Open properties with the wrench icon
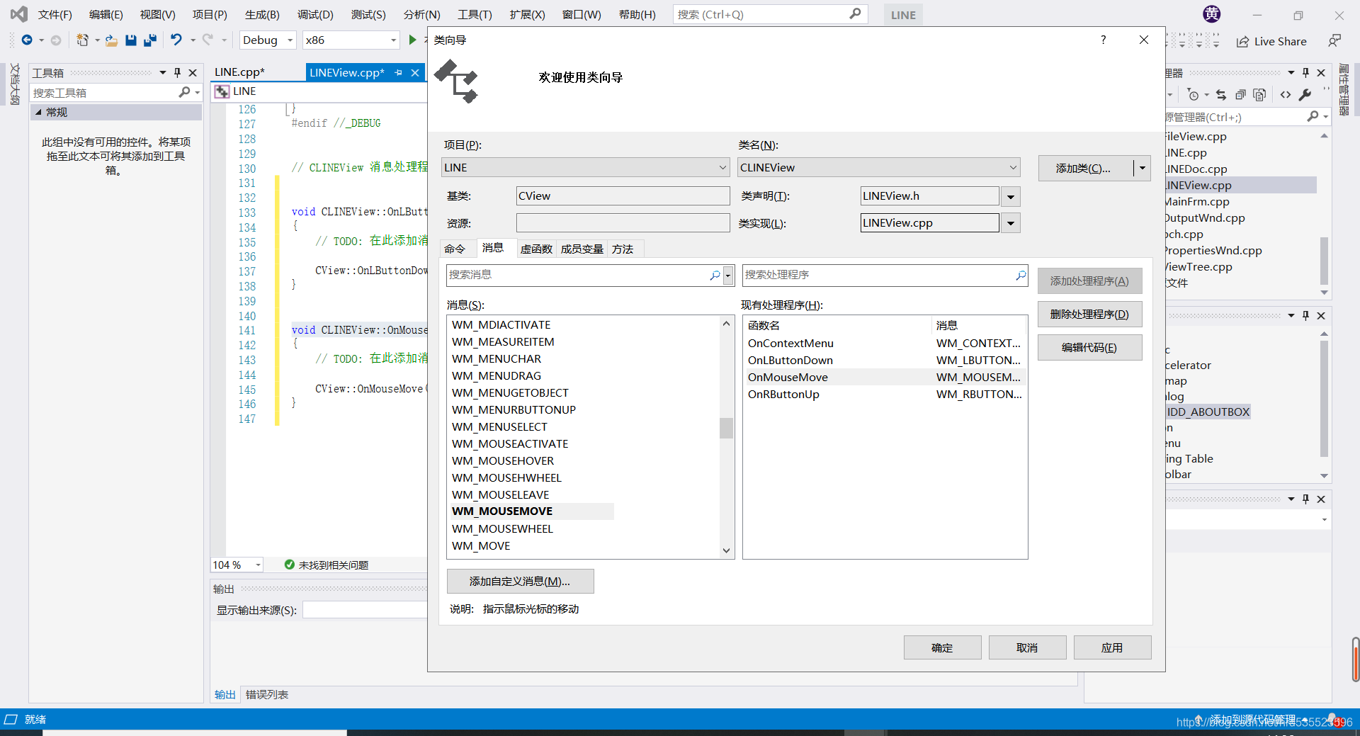The image size is (1360, 736). coord(1305,95)
